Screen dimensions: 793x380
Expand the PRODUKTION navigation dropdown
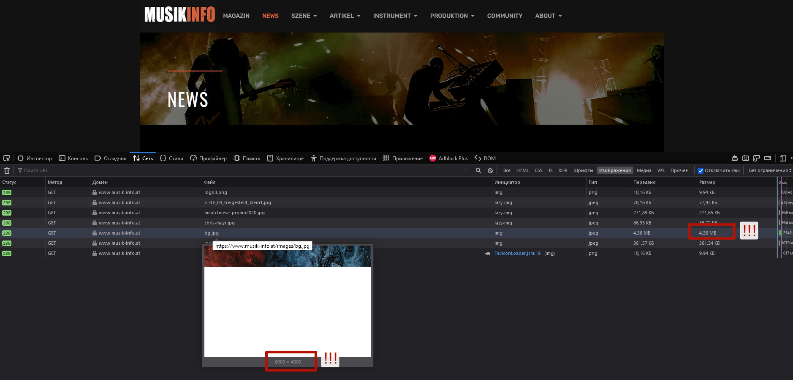[x=452, y=16]
